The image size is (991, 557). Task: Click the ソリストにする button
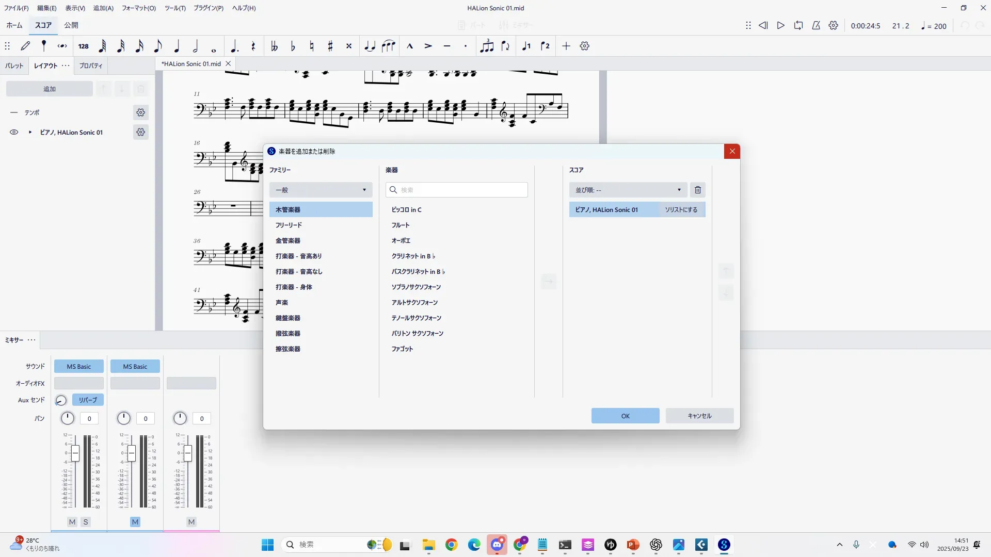(681, 210)
